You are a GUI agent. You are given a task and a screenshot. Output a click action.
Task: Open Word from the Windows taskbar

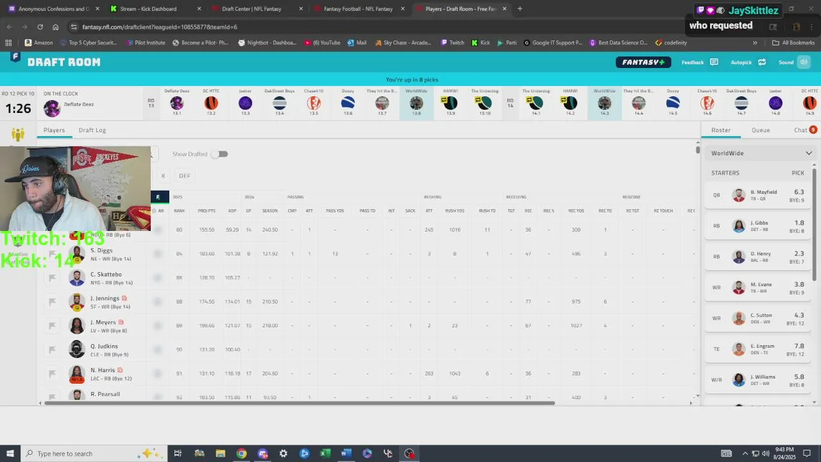coord(346,454)
